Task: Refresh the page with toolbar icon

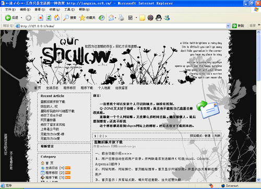Action: [49, 18]
